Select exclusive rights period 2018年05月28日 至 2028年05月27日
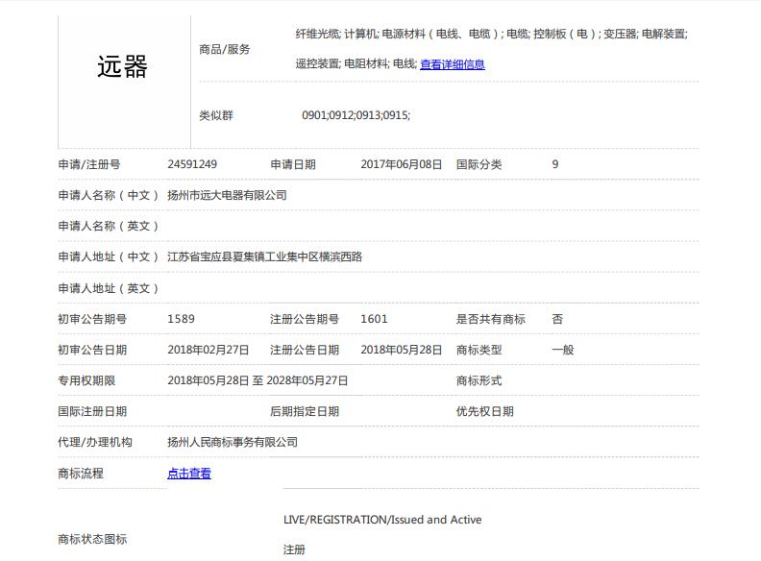The image size is (761, 561). [x=258, y=380]
